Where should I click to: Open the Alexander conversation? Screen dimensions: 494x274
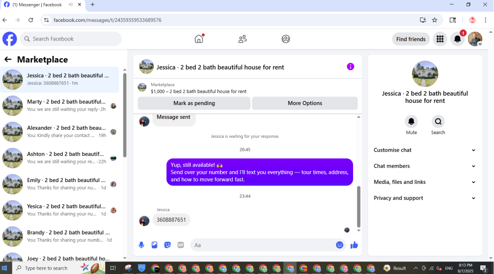coord(60,132)
